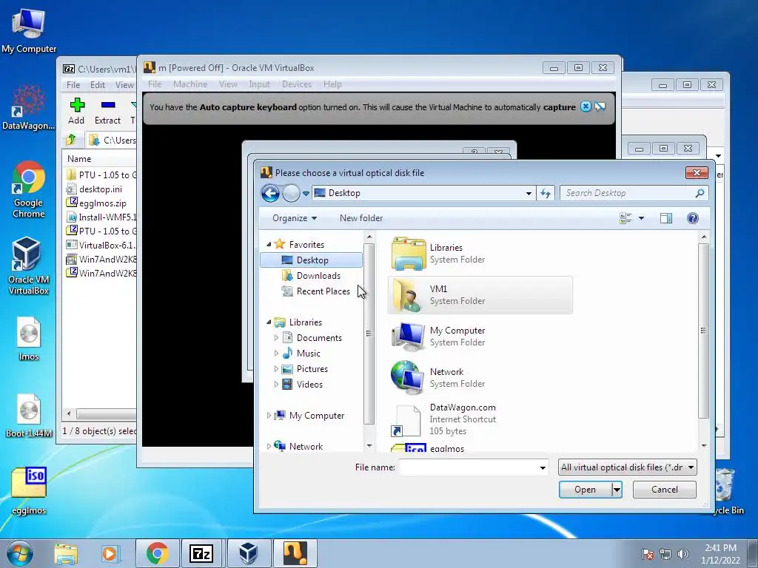The image size is (758, 568).
Task: Click the Name column header in 7-Zip
Action: [79, 159]
